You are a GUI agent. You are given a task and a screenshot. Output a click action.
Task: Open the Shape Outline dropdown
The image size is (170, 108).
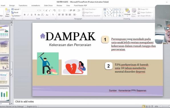(x=145, y=13)
